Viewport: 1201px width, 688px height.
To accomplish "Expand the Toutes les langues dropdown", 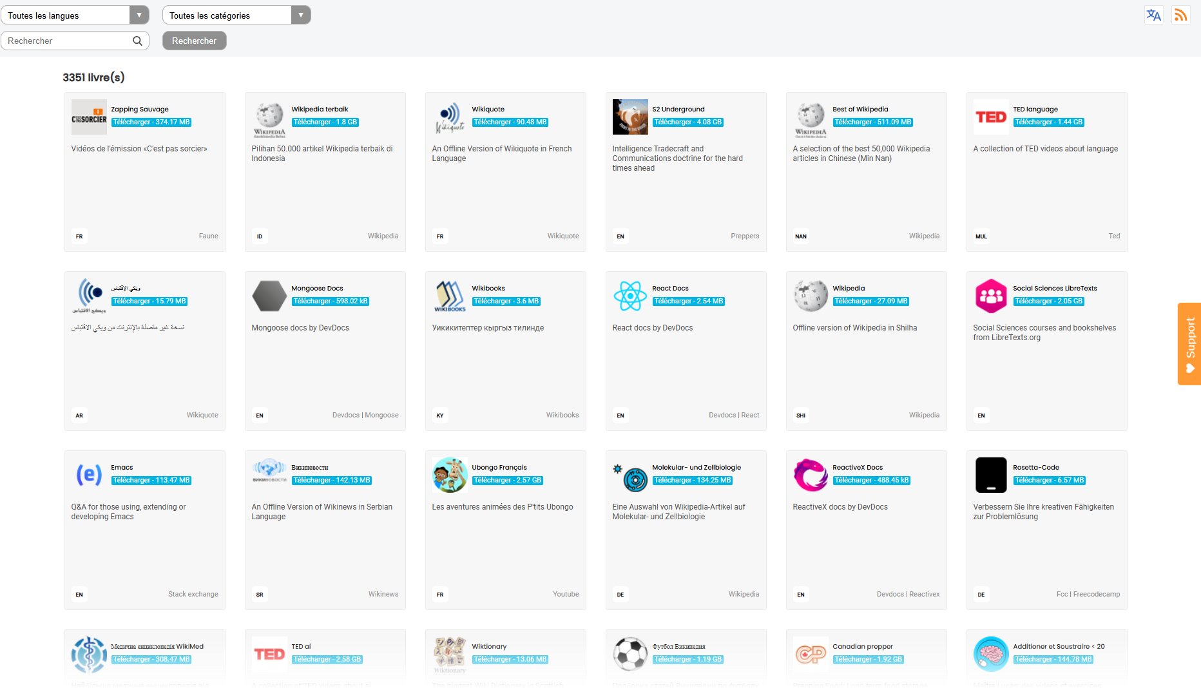I will 75,15.
